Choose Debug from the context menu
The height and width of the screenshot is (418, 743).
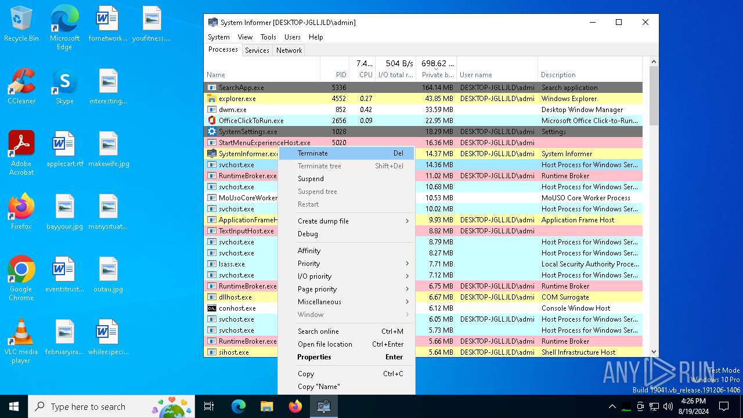point(347,234)
